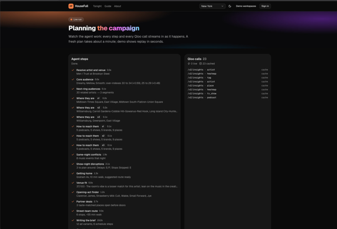Click '6 stops, ~55 min walk' text
The width and height of the screenshot is (337, 229).
[x=89, y=215]
